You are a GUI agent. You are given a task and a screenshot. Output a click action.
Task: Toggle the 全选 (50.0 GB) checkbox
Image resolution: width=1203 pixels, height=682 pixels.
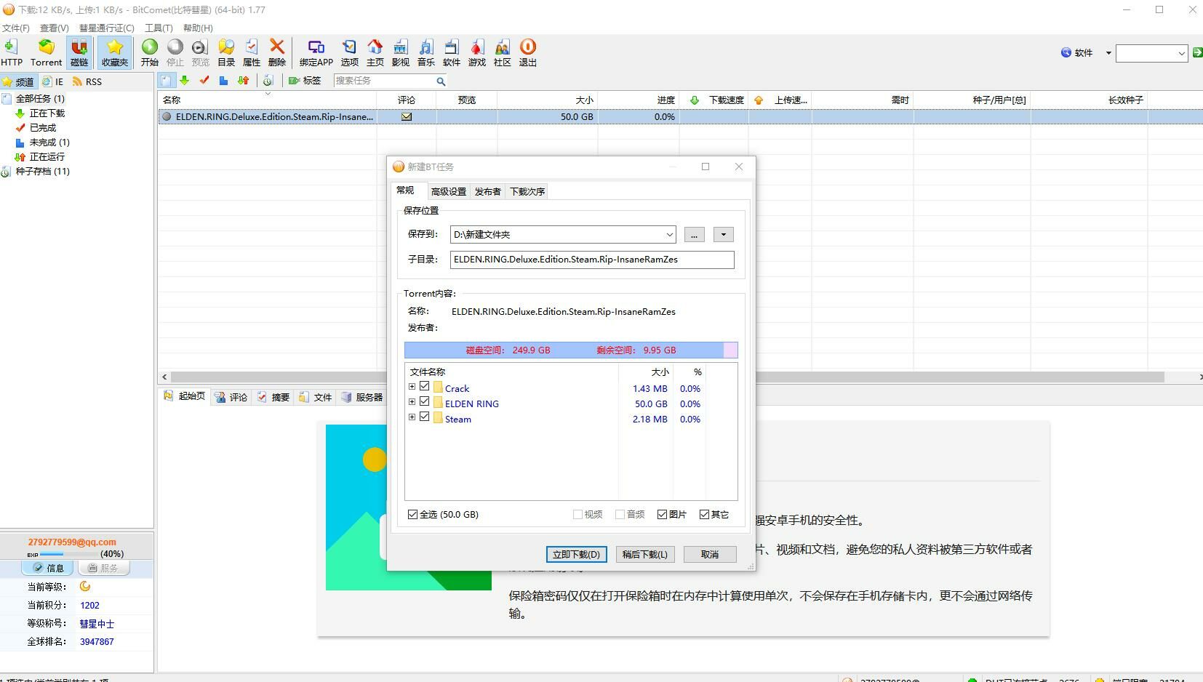click(x=413, y=515)
